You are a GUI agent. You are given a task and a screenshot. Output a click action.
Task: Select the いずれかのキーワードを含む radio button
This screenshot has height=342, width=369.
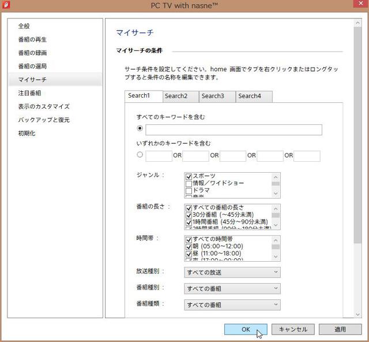[x=140, y=155]
